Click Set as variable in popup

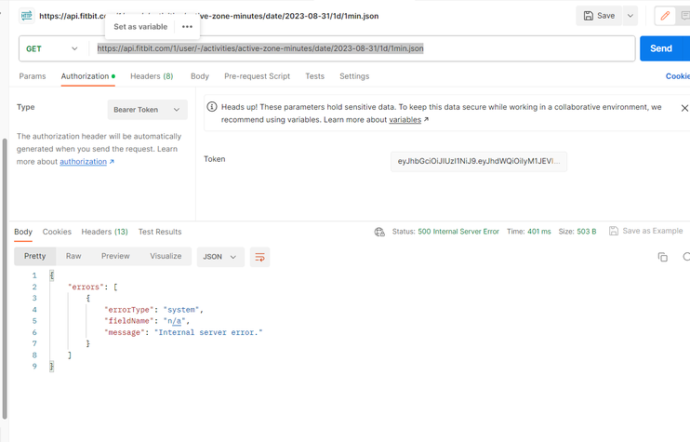(x=140, y=27)
